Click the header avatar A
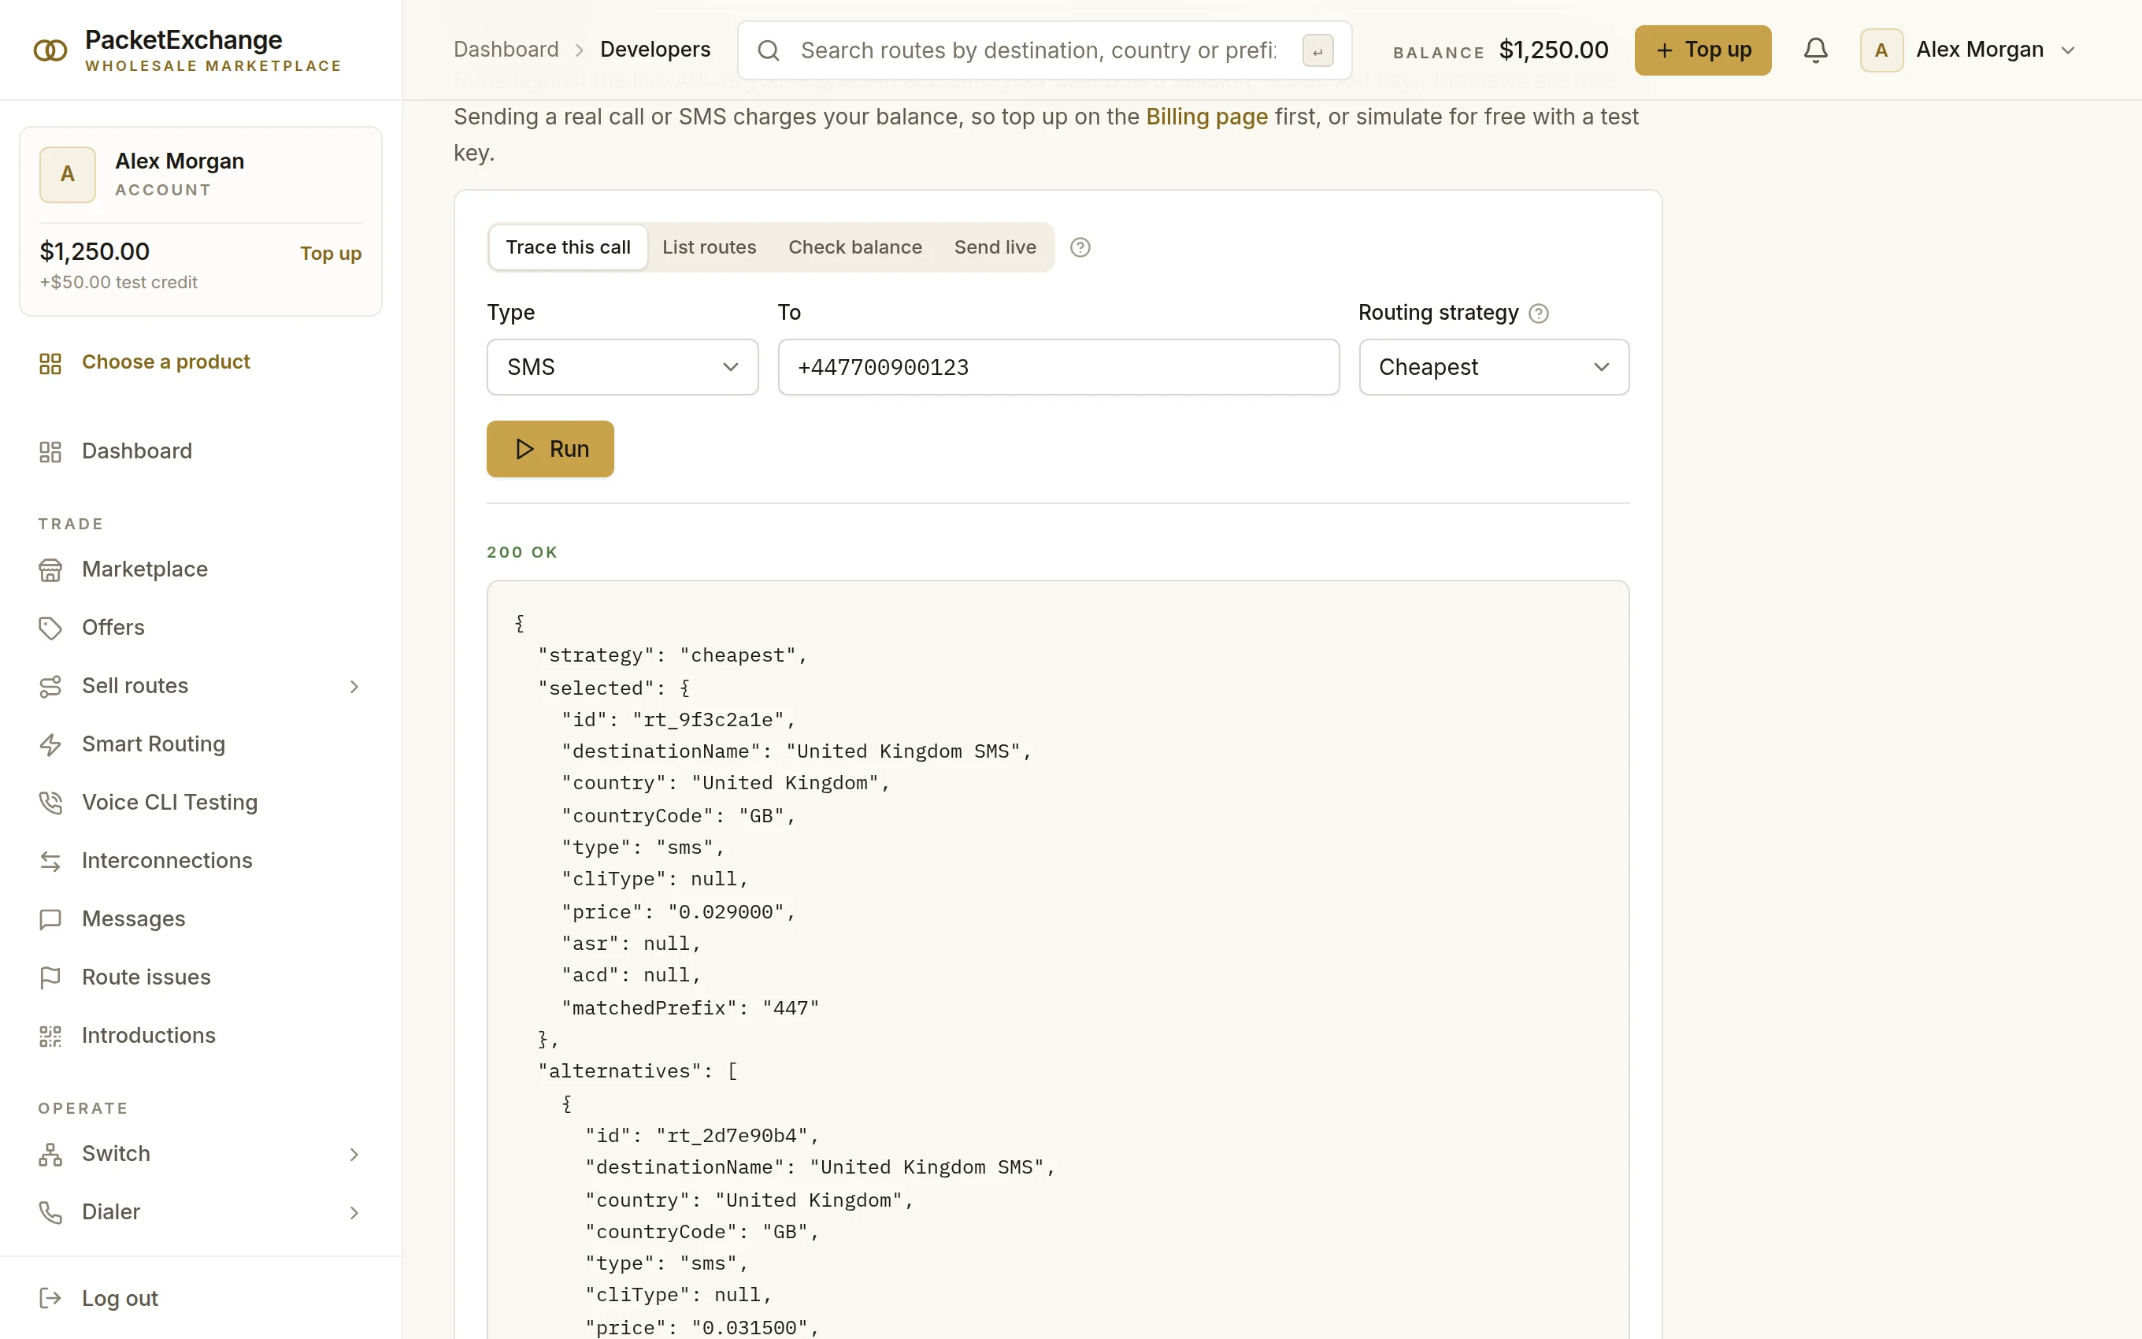Image resolution: width=2142 pixels, height=1339 pixels. pos(1881,50)
